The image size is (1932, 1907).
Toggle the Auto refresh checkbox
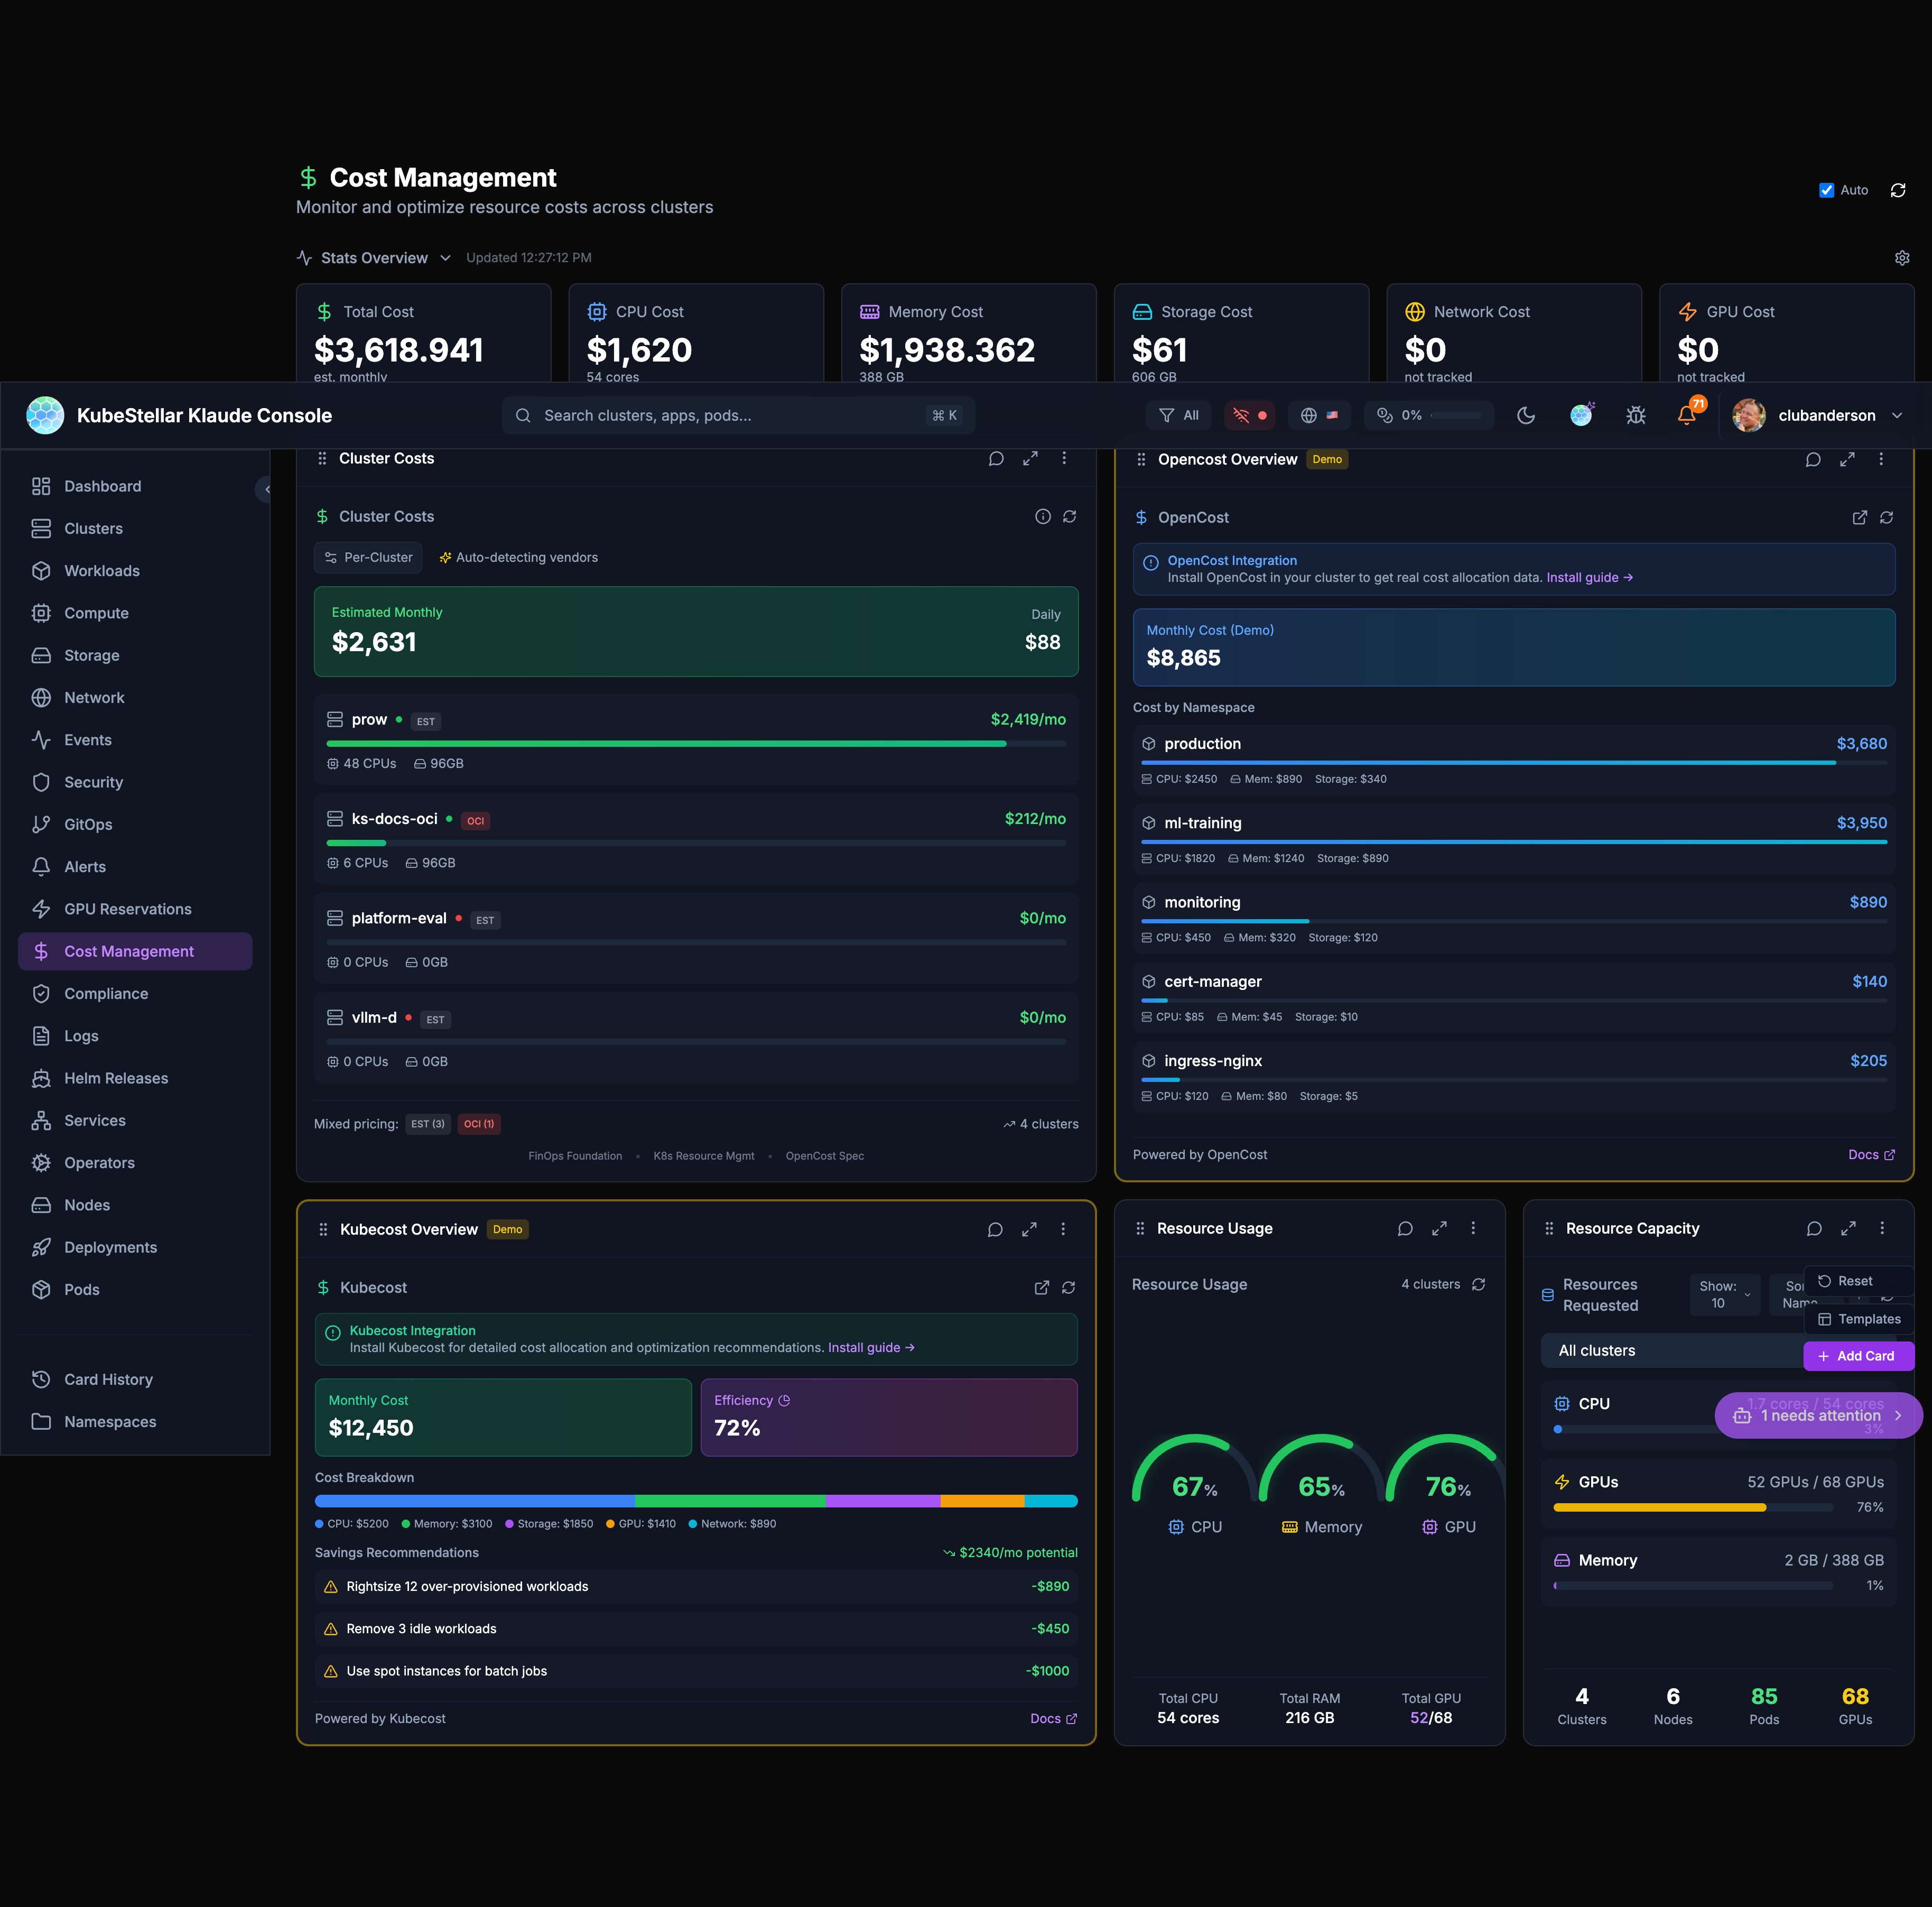[x=1826, y=190]
